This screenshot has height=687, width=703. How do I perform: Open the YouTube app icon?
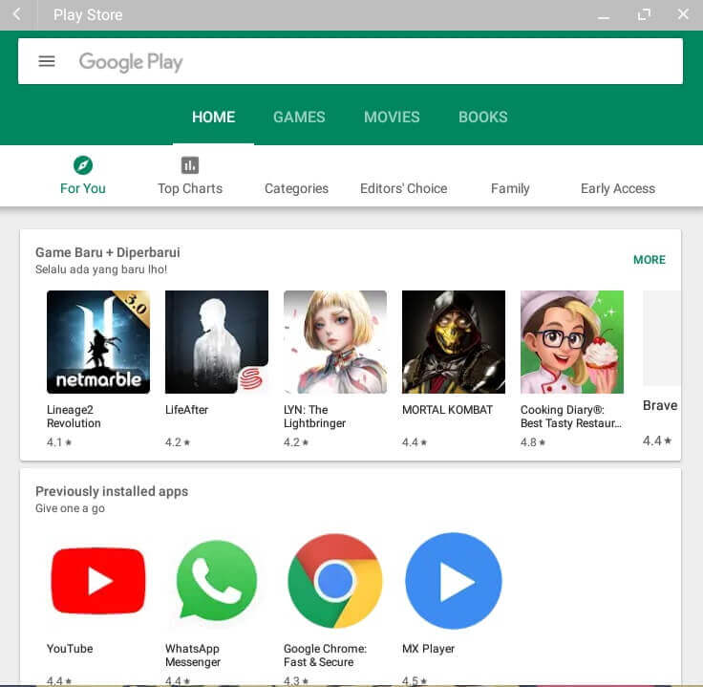tap(98, 581)
